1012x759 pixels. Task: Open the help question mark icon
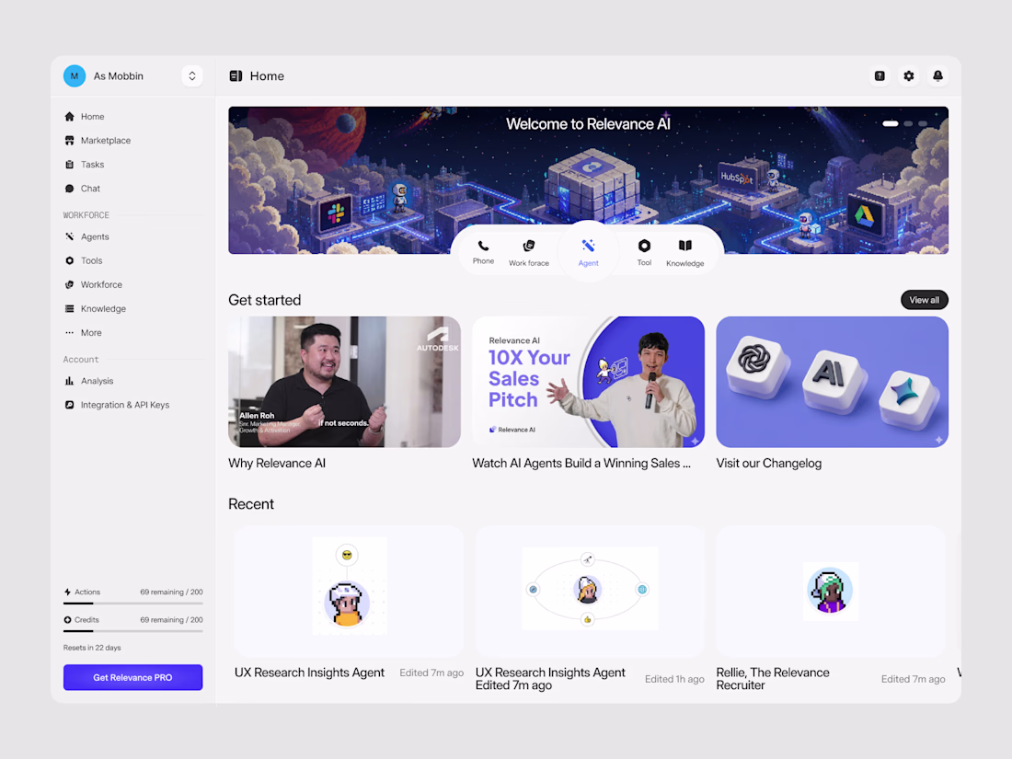pyautogui.click(x=880, y=76)
